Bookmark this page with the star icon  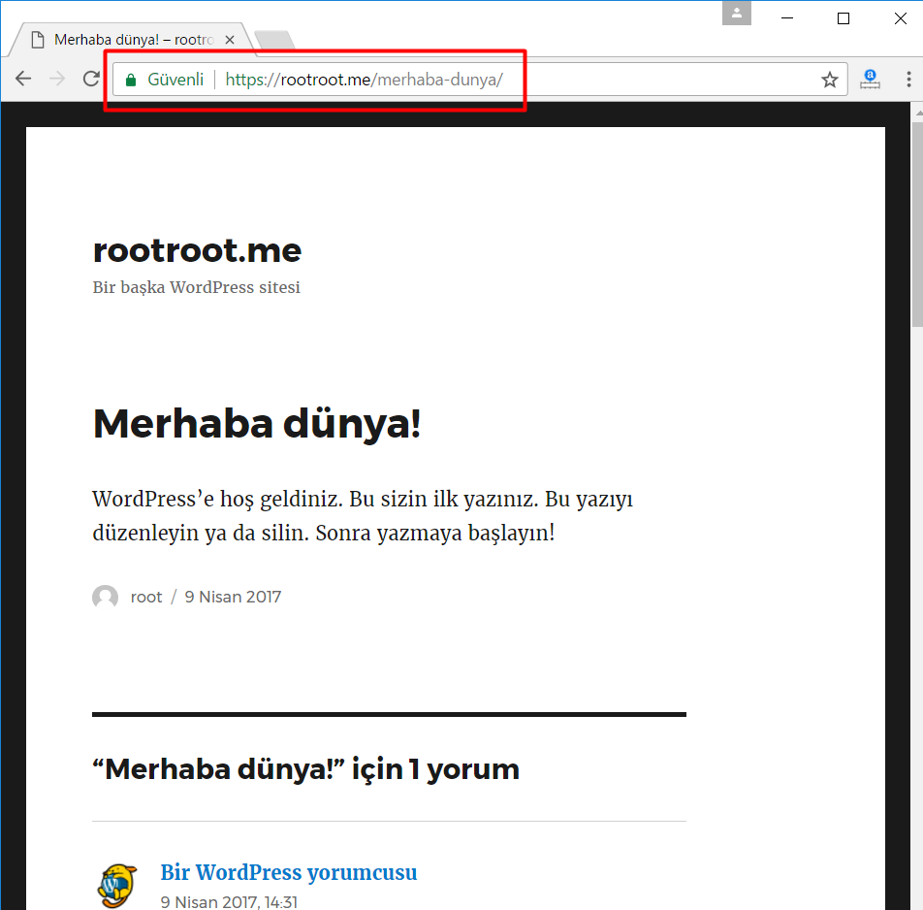click(830, 80)
